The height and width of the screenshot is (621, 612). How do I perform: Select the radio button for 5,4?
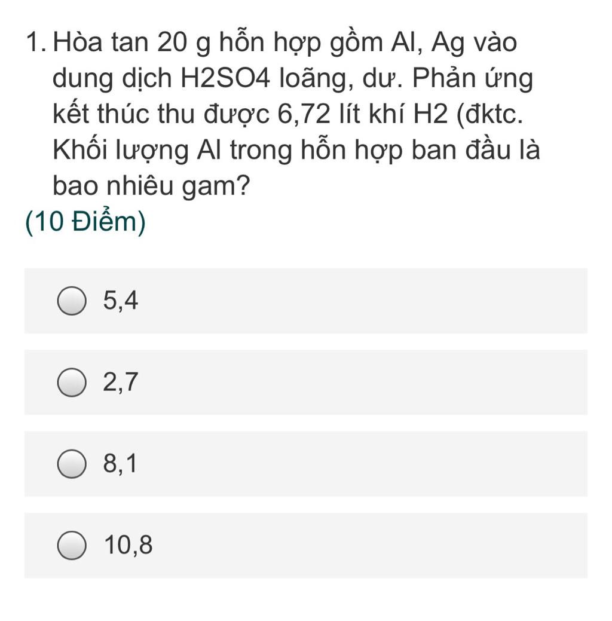(72, 301)
